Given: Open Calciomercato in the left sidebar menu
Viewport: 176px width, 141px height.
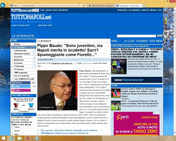Looking at the screenshot, I should pyautogui.click(x=20, y=50).
